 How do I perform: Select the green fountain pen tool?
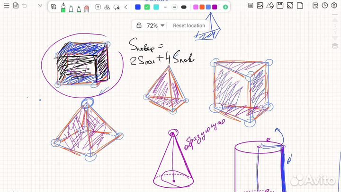tap(63, 8)
